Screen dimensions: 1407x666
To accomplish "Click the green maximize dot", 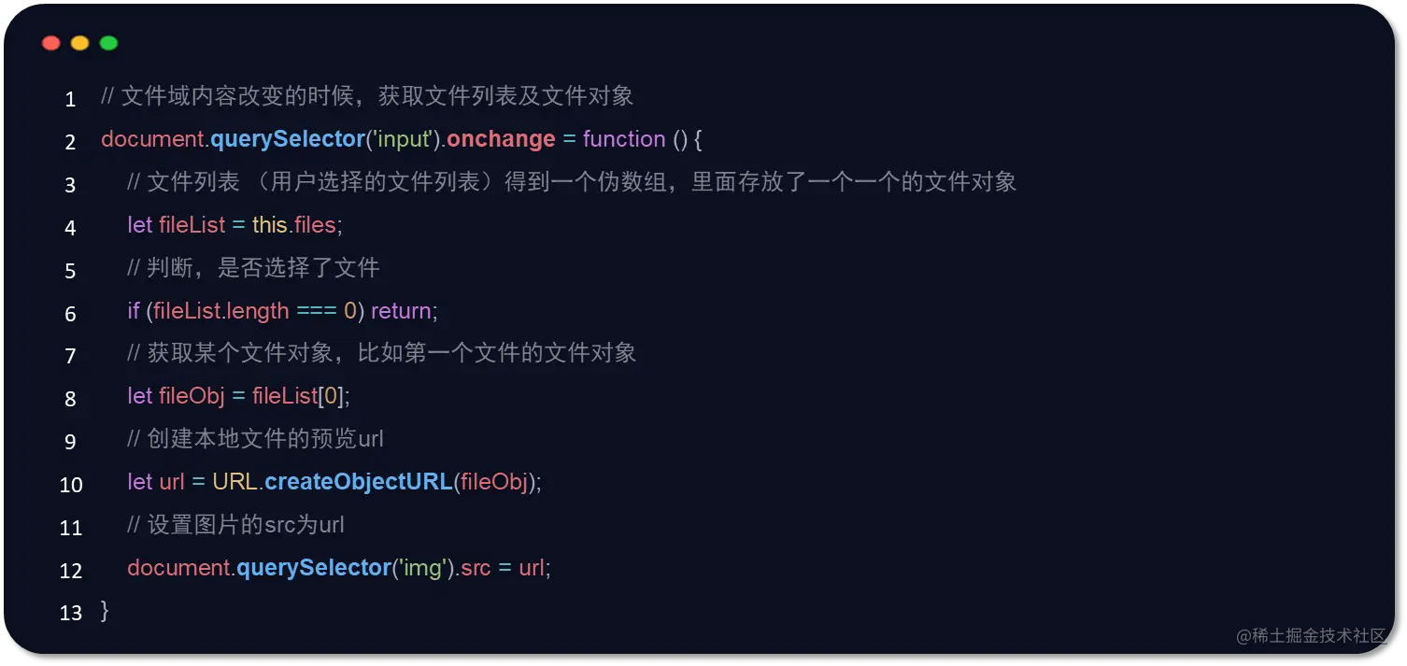I will pyautogui.click(x=108, y=43).
